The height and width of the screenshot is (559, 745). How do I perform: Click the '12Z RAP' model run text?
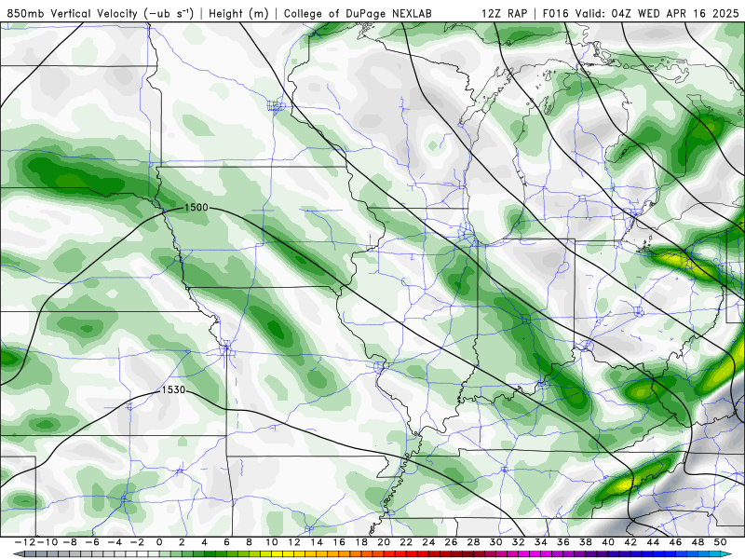click(504, 14)
